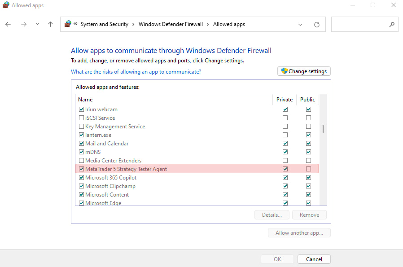Open System and Security breadcrumb
Viewport: 403px width, 267px height.
(x=105, y=24)
